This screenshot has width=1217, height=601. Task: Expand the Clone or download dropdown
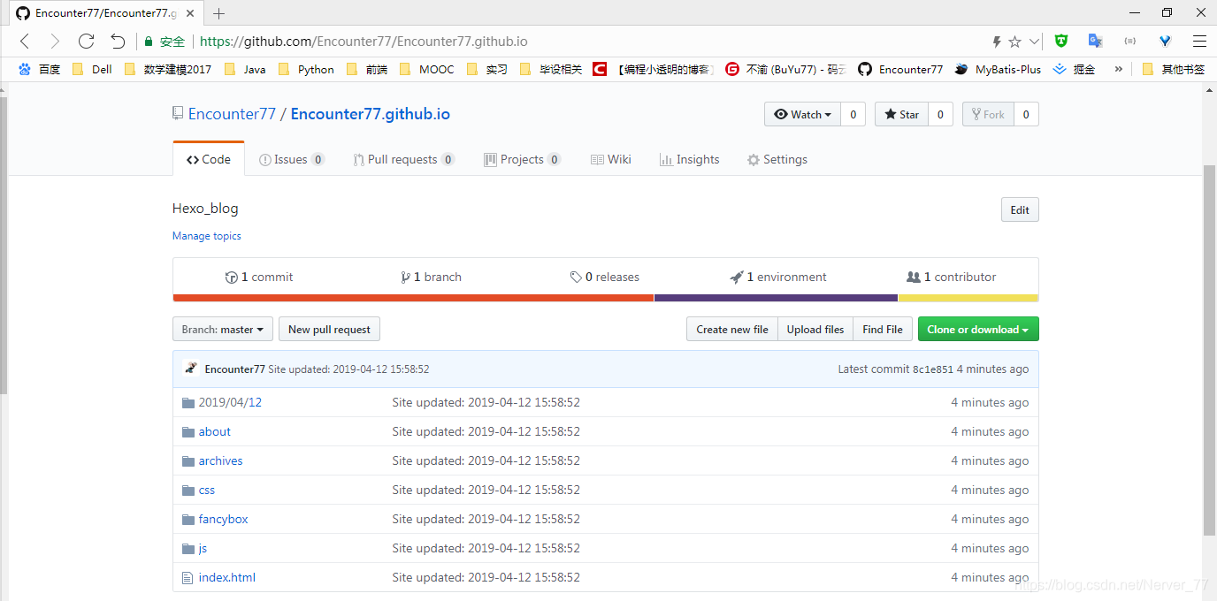coord(978,329)
